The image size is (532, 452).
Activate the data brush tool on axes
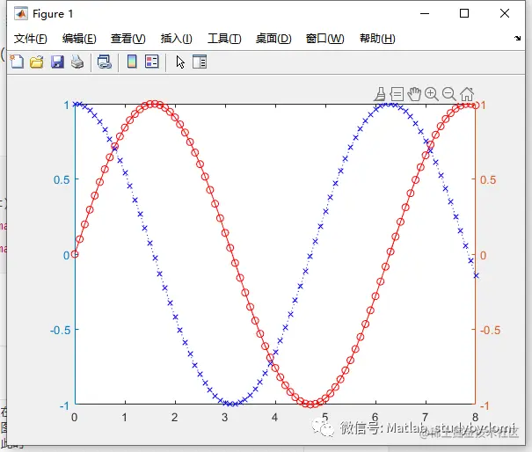click(380, 94)
